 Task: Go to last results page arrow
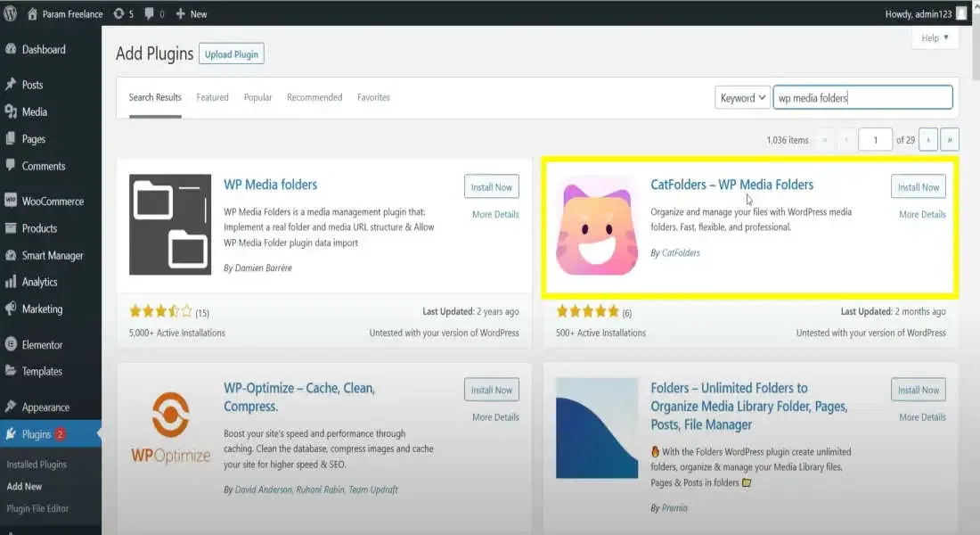(x=950, y=139)
